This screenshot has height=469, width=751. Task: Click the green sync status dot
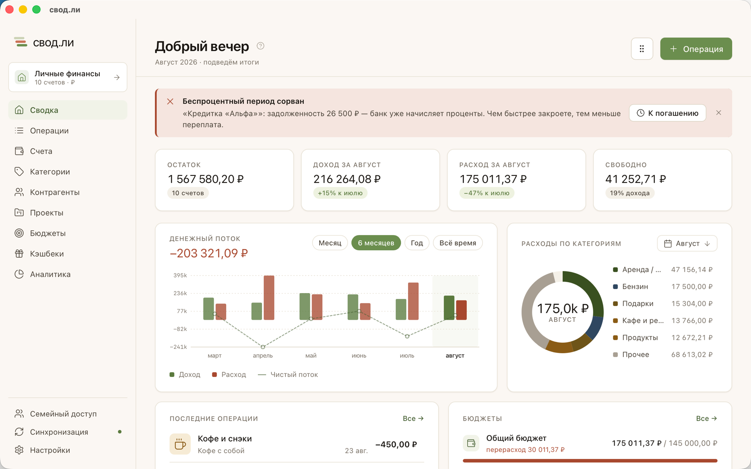[x=120, y=432]
